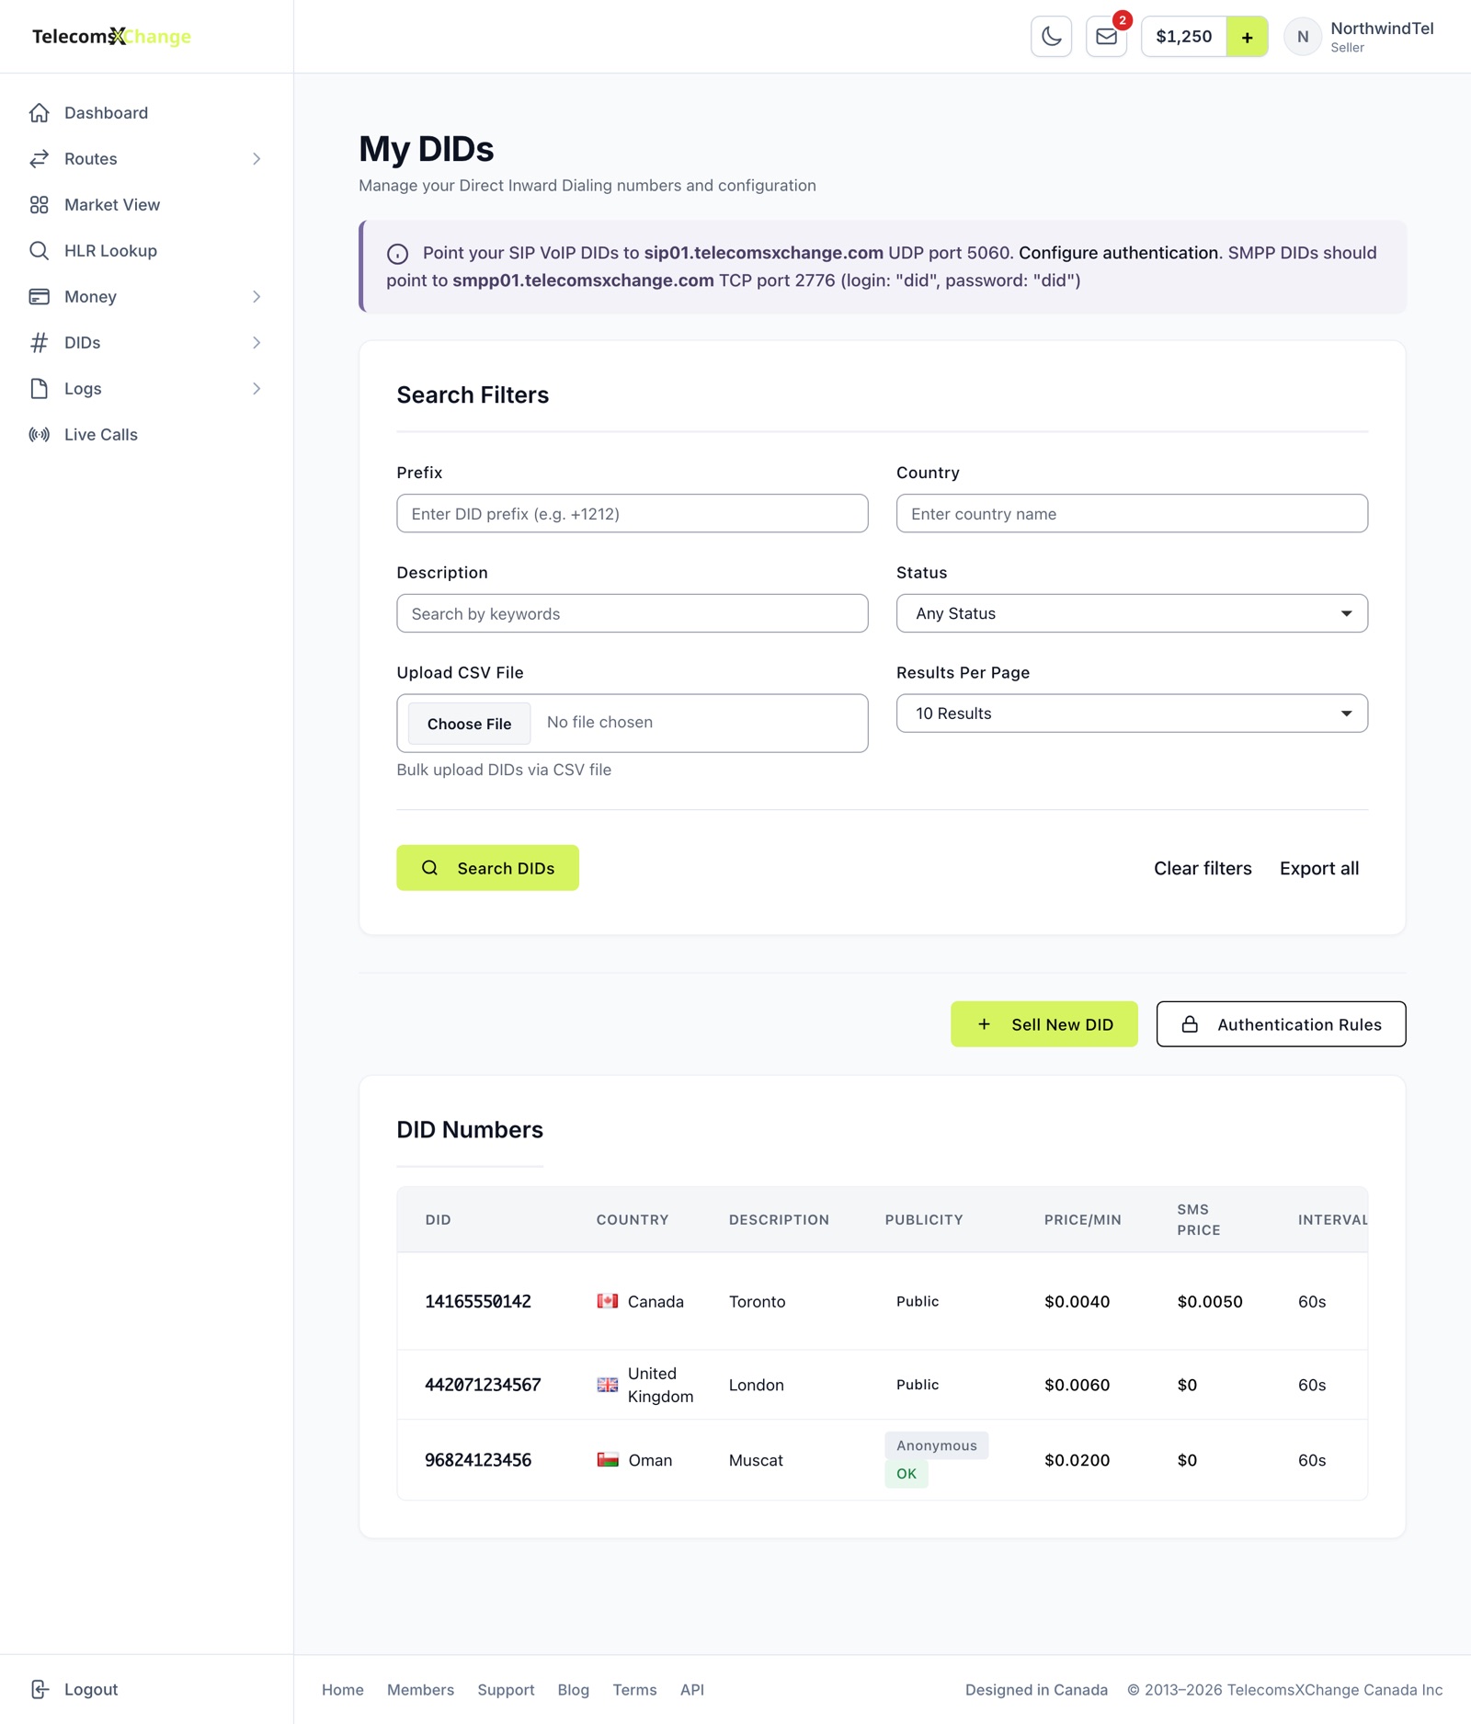This screenshot has height=1724, width=1471.
Task: Select the Money card icon
Action: click(39, 297)
